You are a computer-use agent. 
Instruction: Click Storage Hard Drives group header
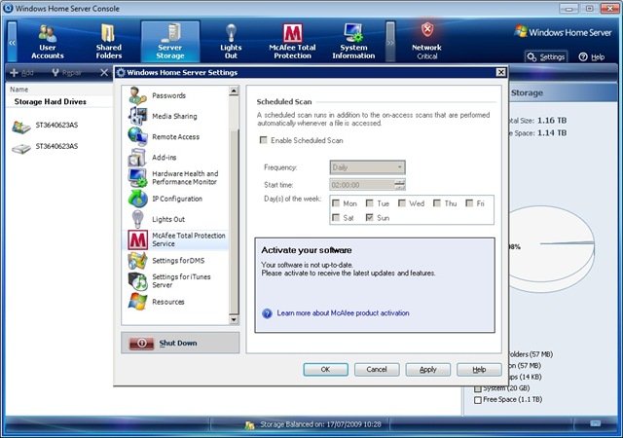pos(50,102)
